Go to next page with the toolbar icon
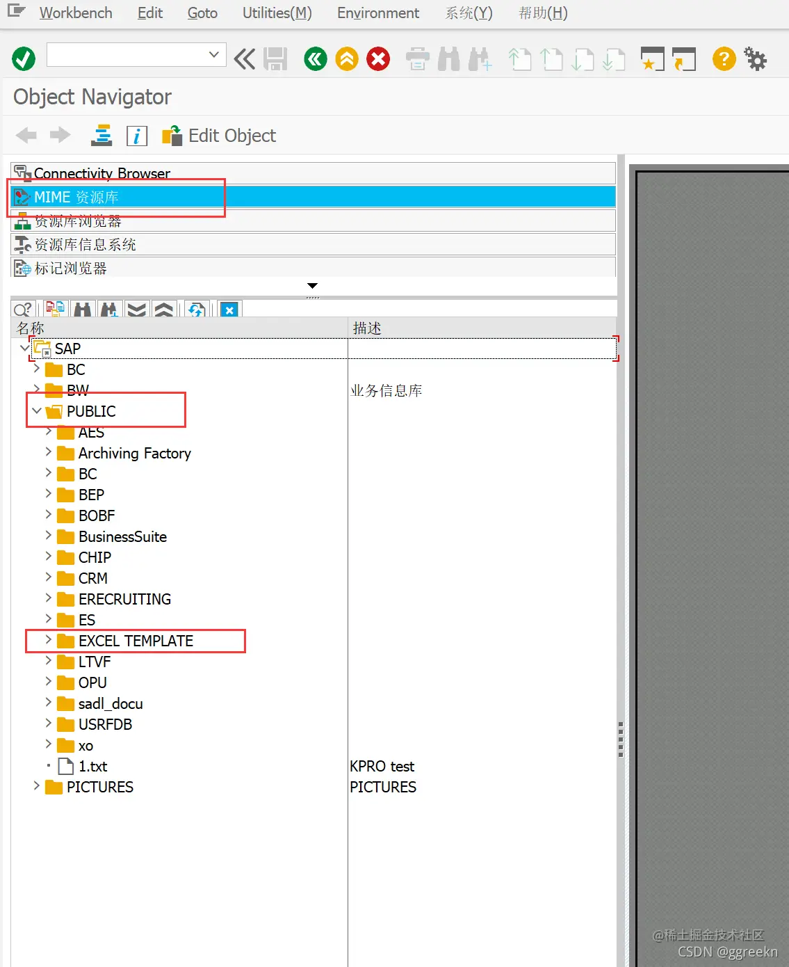This screenshot has width=789, height=967. [x=583, y=59]
